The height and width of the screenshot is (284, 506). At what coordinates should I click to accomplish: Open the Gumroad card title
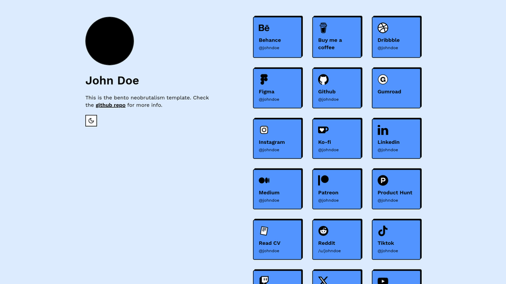[x=390, y=92]
